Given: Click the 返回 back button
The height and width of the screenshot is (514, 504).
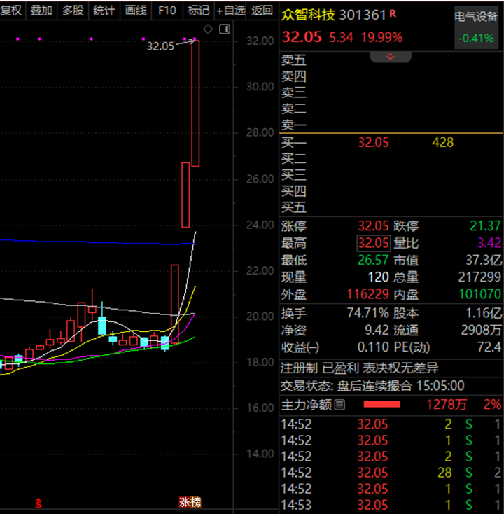Looking at the screenshot, I should pyautogui.click(x=262, y=11).
